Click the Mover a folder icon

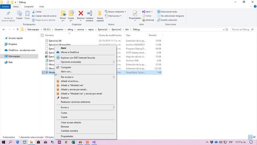point(63,13)
